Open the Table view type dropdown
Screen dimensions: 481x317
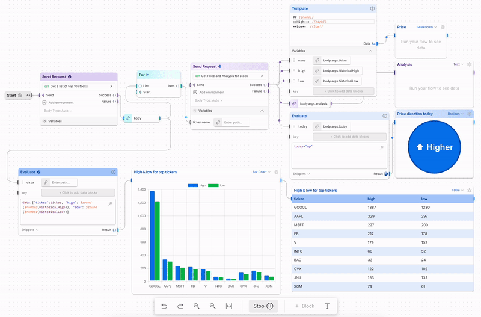458,190
